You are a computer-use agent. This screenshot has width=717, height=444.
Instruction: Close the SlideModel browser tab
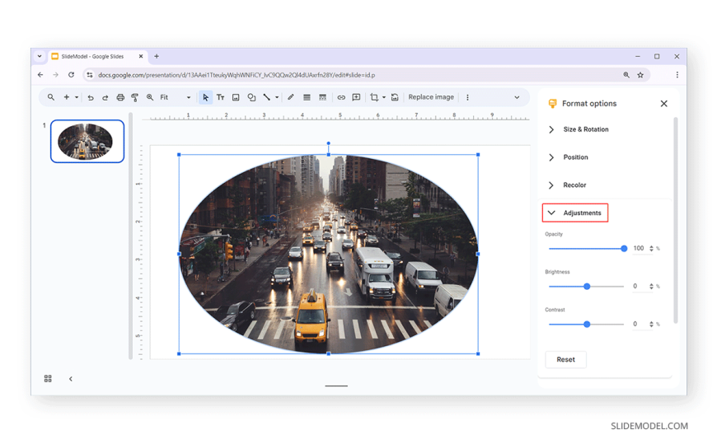(x=141, y=56)
